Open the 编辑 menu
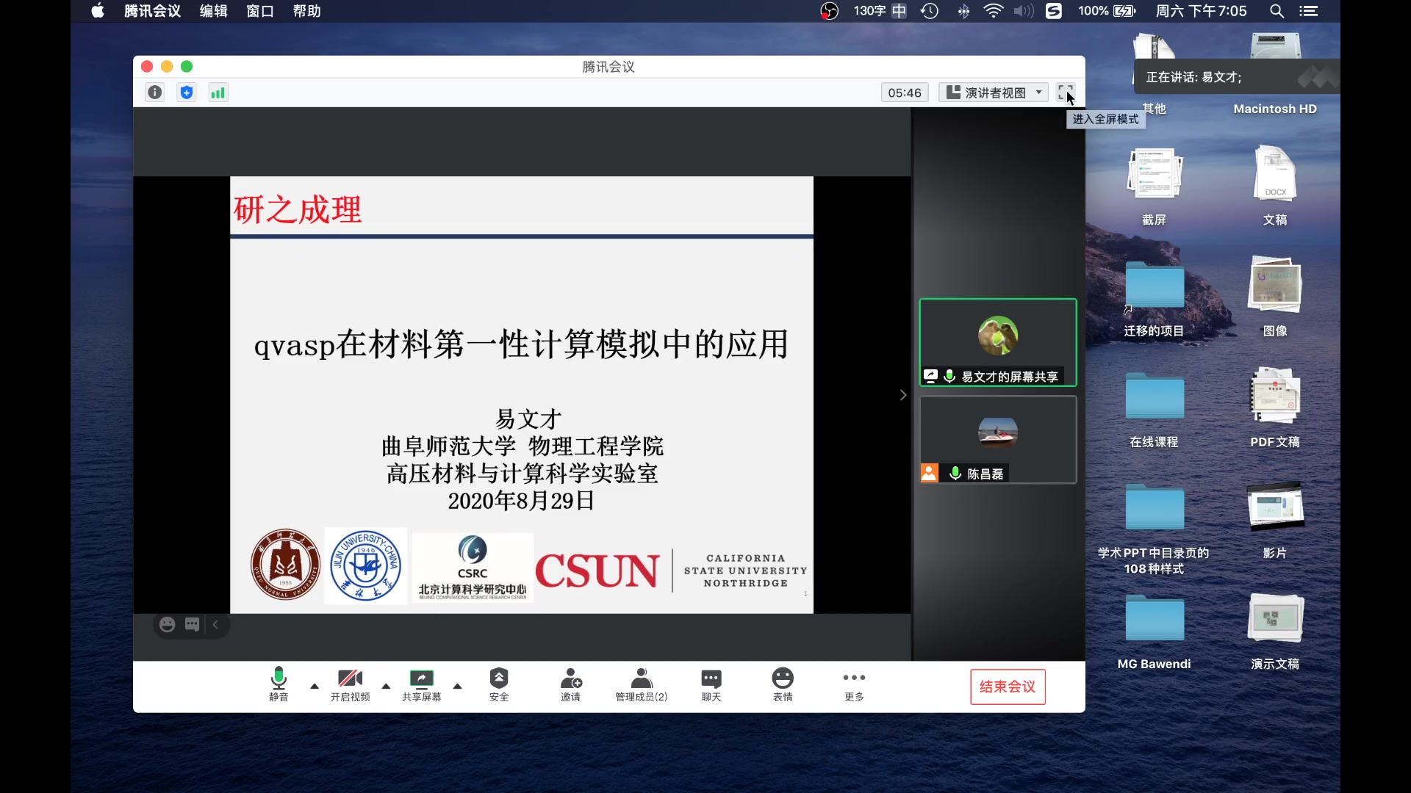 pos(214,11)
